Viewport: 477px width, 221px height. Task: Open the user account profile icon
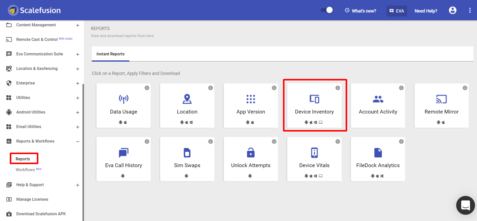pos(453,10)
